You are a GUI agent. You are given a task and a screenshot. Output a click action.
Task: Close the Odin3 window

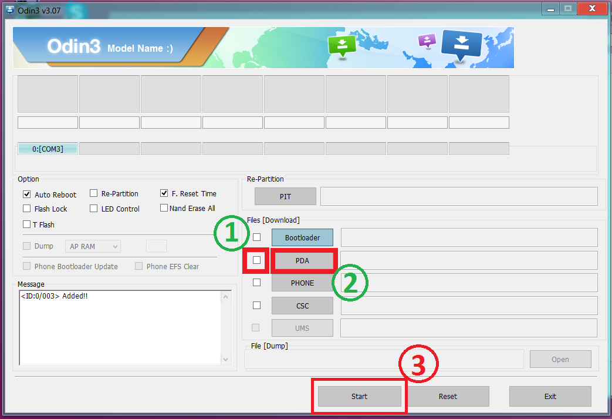click(x=592, y=9)
